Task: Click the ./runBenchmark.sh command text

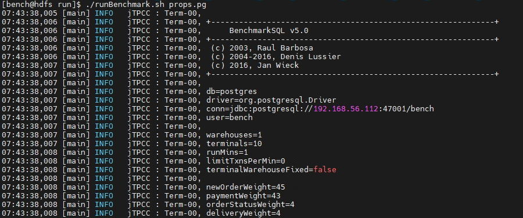Action: tap(124, 5)
